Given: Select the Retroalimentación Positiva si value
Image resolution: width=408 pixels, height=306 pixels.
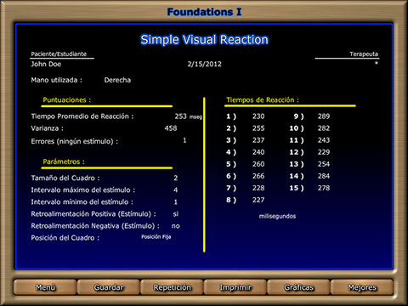Looking at the screenshot, I should click(176, 214).
